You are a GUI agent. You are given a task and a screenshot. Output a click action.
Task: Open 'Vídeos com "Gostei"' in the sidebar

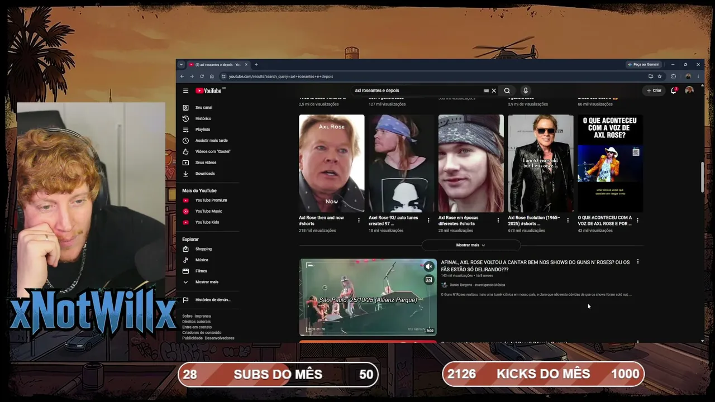point(212,151)
